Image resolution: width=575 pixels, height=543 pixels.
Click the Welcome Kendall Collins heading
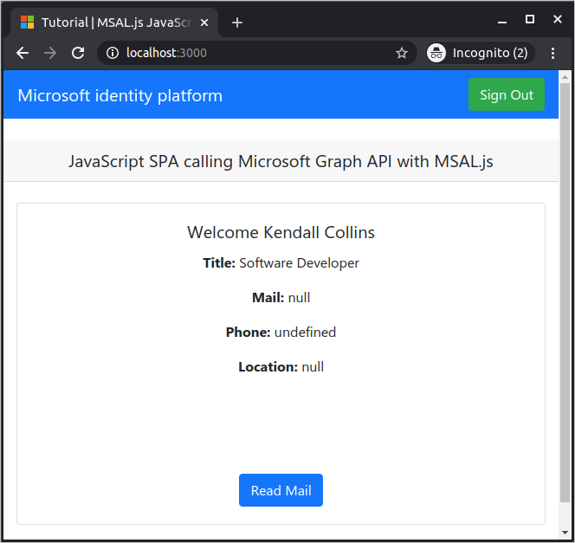281,232
